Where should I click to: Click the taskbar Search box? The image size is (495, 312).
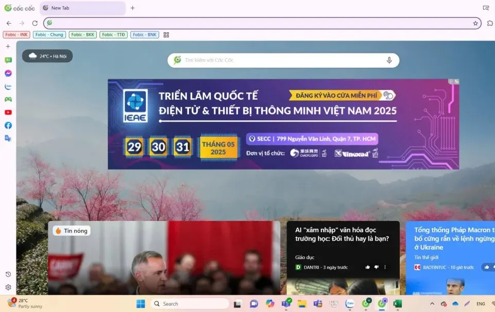190,304
